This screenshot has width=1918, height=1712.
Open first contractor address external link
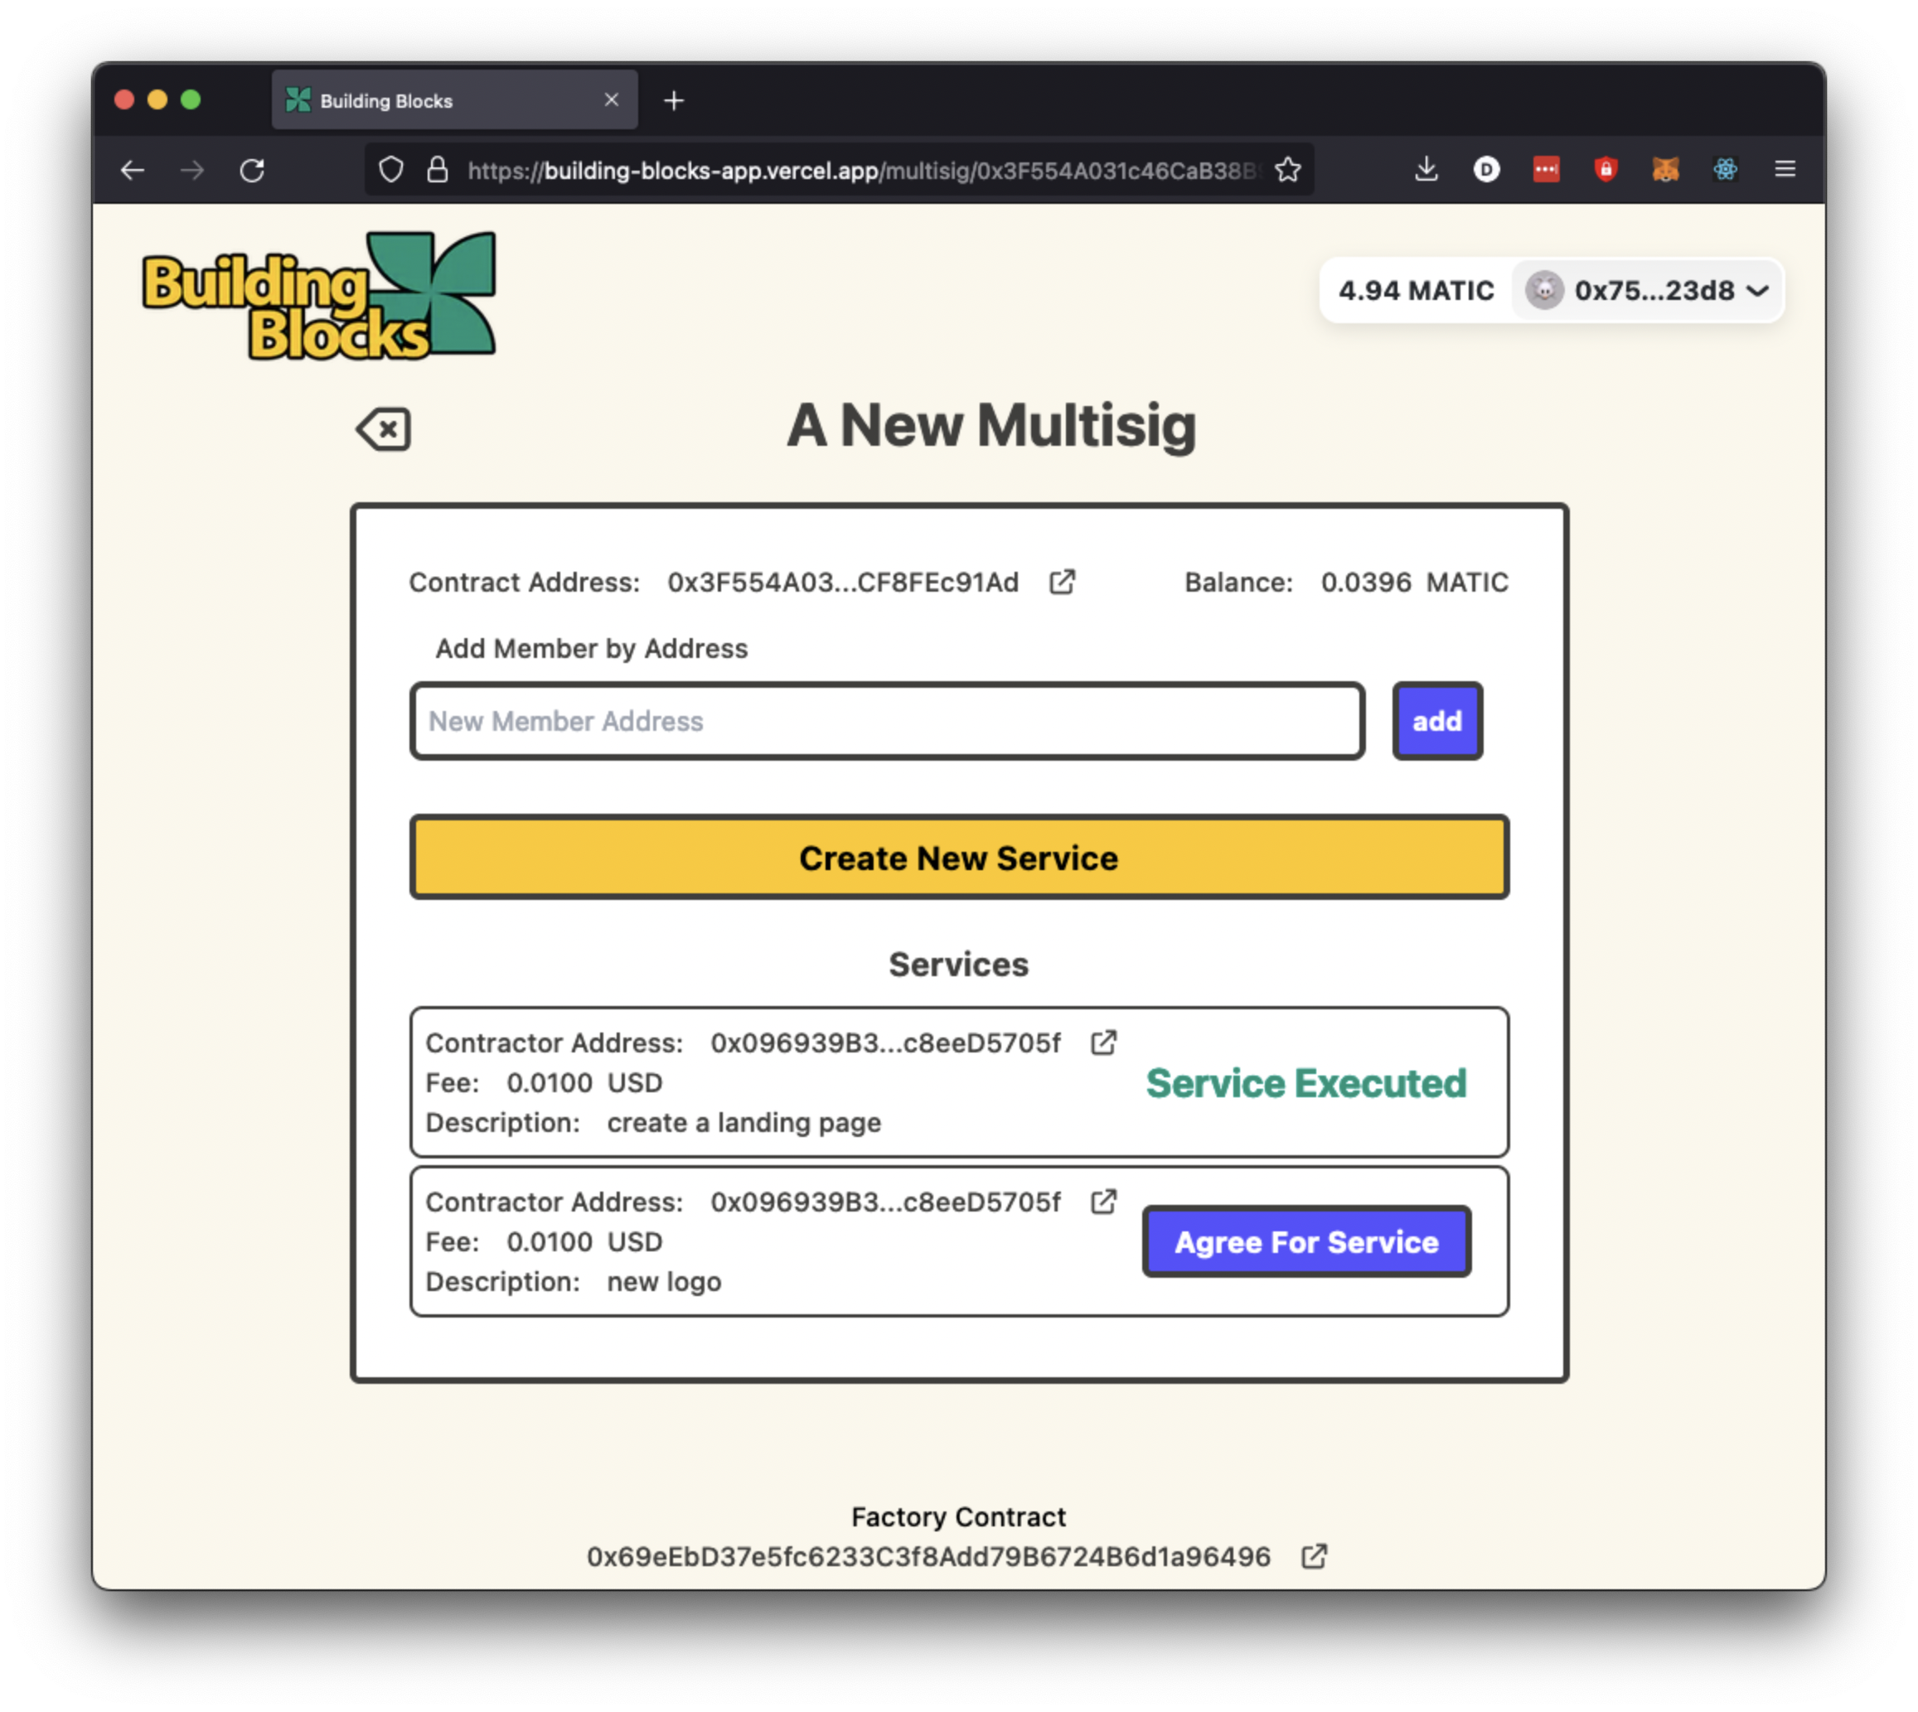tap(1103, 1042)
